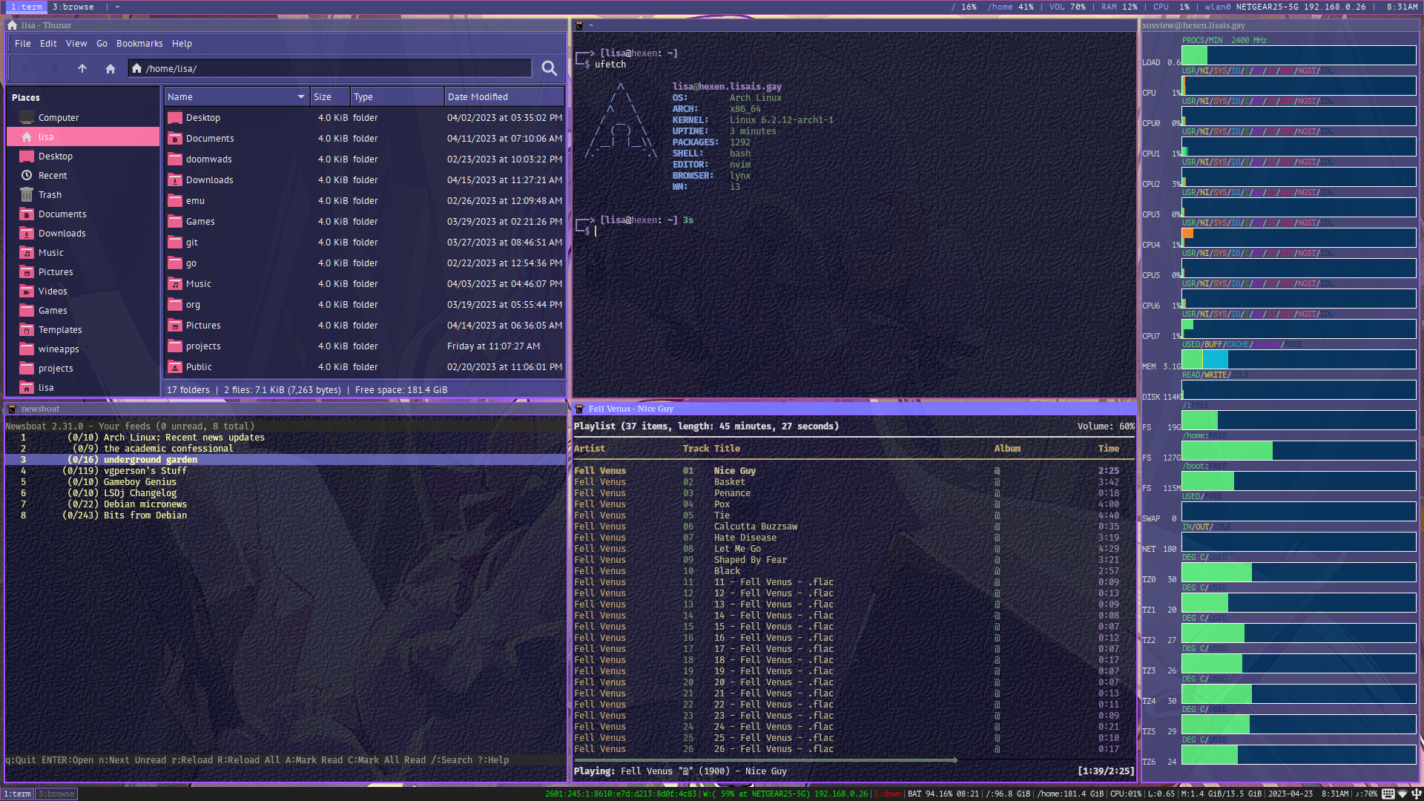Screen dimensions: 1424x801
Task: Sort files by Size column header
Action: [x=323, y=97]
